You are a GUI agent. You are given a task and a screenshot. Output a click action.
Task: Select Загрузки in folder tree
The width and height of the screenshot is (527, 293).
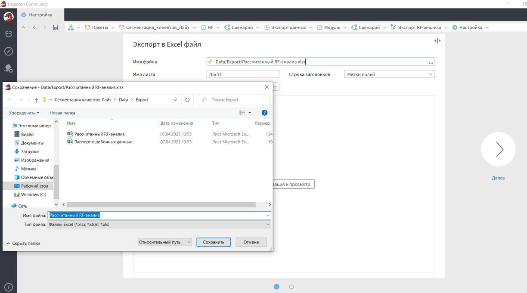30,151
